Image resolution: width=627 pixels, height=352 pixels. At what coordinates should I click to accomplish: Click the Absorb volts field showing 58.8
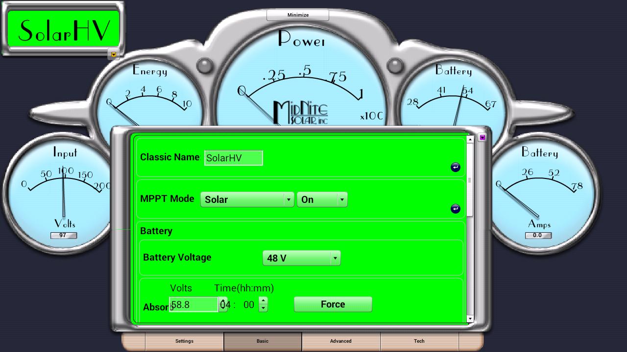(x=193, y=304)
